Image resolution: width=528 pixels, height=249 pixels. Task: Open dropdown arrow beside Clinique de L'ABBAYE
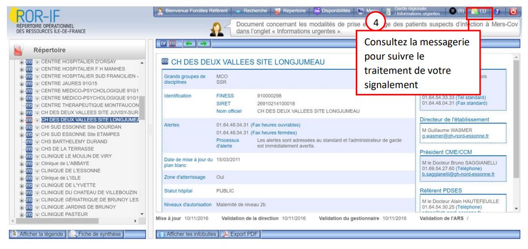(36, 163)
